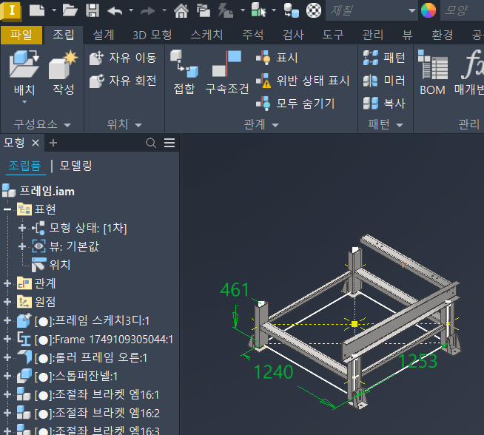The image size is (484, 435).
Task: Click the Open folder icon
Action: click(70, 10)
